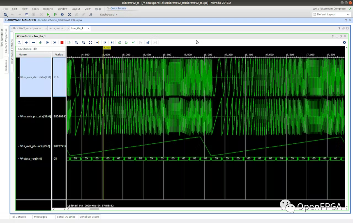Open Serial I/O Links tab
The width and height of the screenshot is (353, 223).
66,217
